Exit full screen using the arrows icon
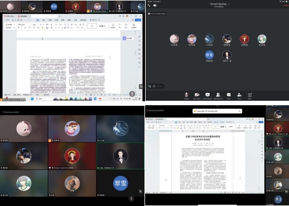The width and height of the screenshot is (289, 206). tap(149, 6)
